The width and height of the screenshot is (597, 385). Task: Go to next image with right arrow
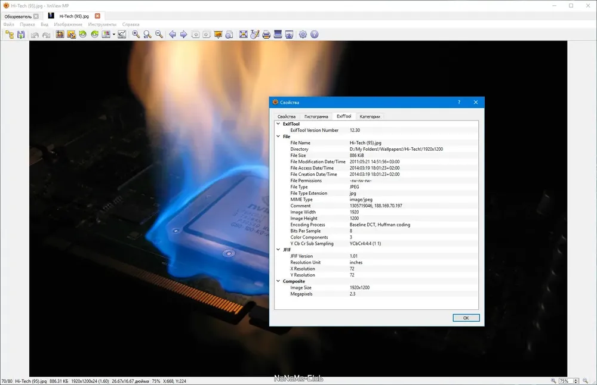coord(183,35)
